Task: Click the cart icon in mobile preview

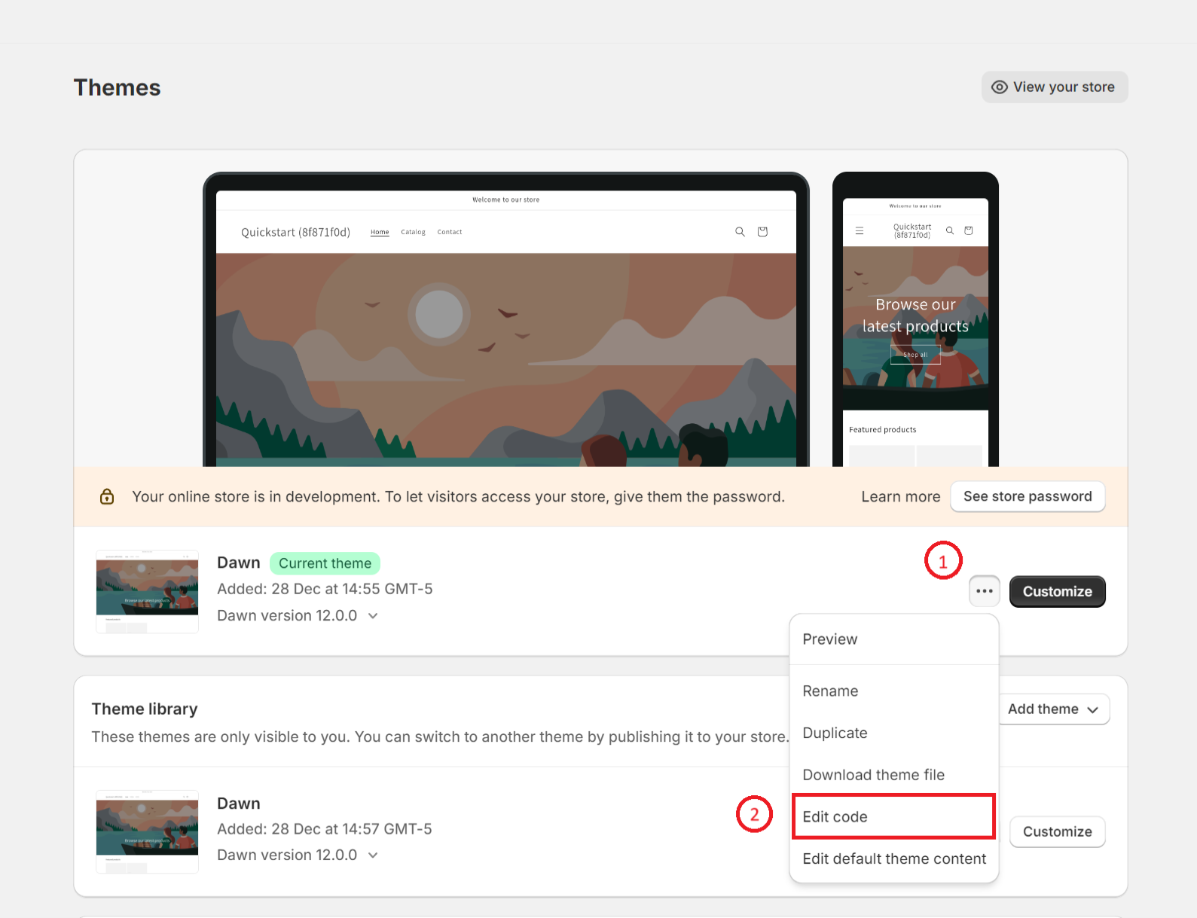Action: [969, 230]
